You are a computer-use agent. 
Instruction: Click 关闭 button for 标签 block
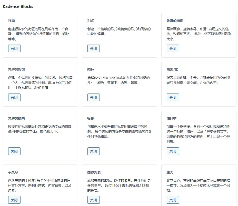pyautogui.click(x=94, y=151)
